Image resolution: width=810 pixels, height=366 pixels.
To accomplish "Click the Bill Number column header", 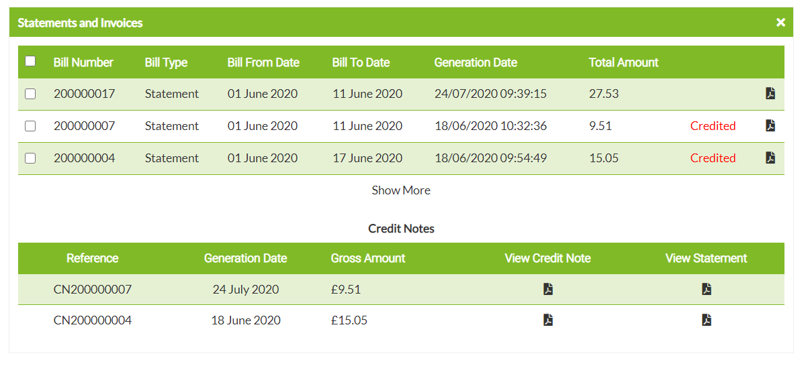I will [83, 62].
